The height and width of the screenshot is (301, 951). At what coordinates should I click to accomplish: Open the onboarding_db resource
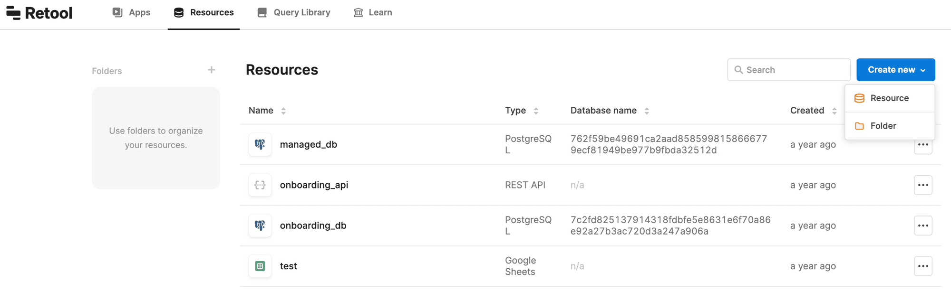313,226
